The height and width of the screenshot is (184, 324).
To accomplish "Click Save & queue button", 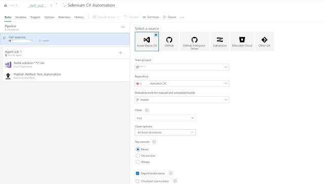I will coord(106,17).
